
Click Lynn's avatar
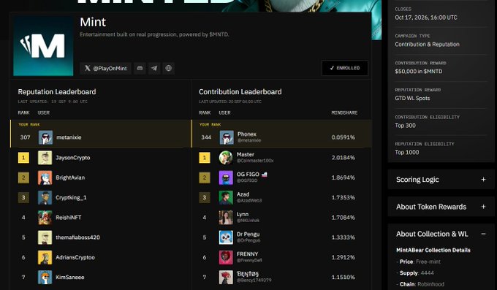pos(226,218)
